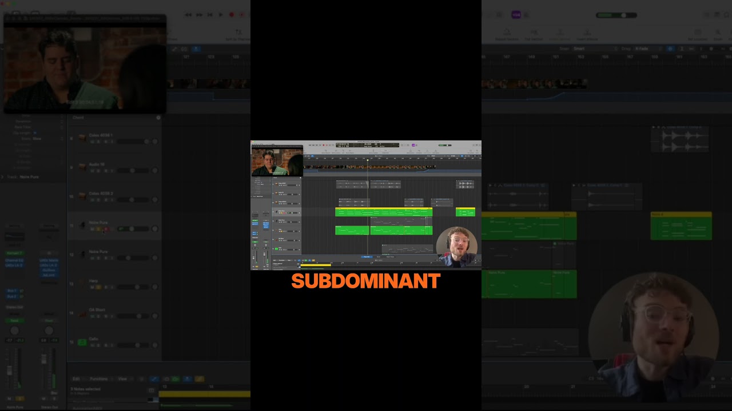Select the first green Harp track region in the center
The height and width of the screenshot is (411, 732).
pyautogui.click(x=352, y=230)
